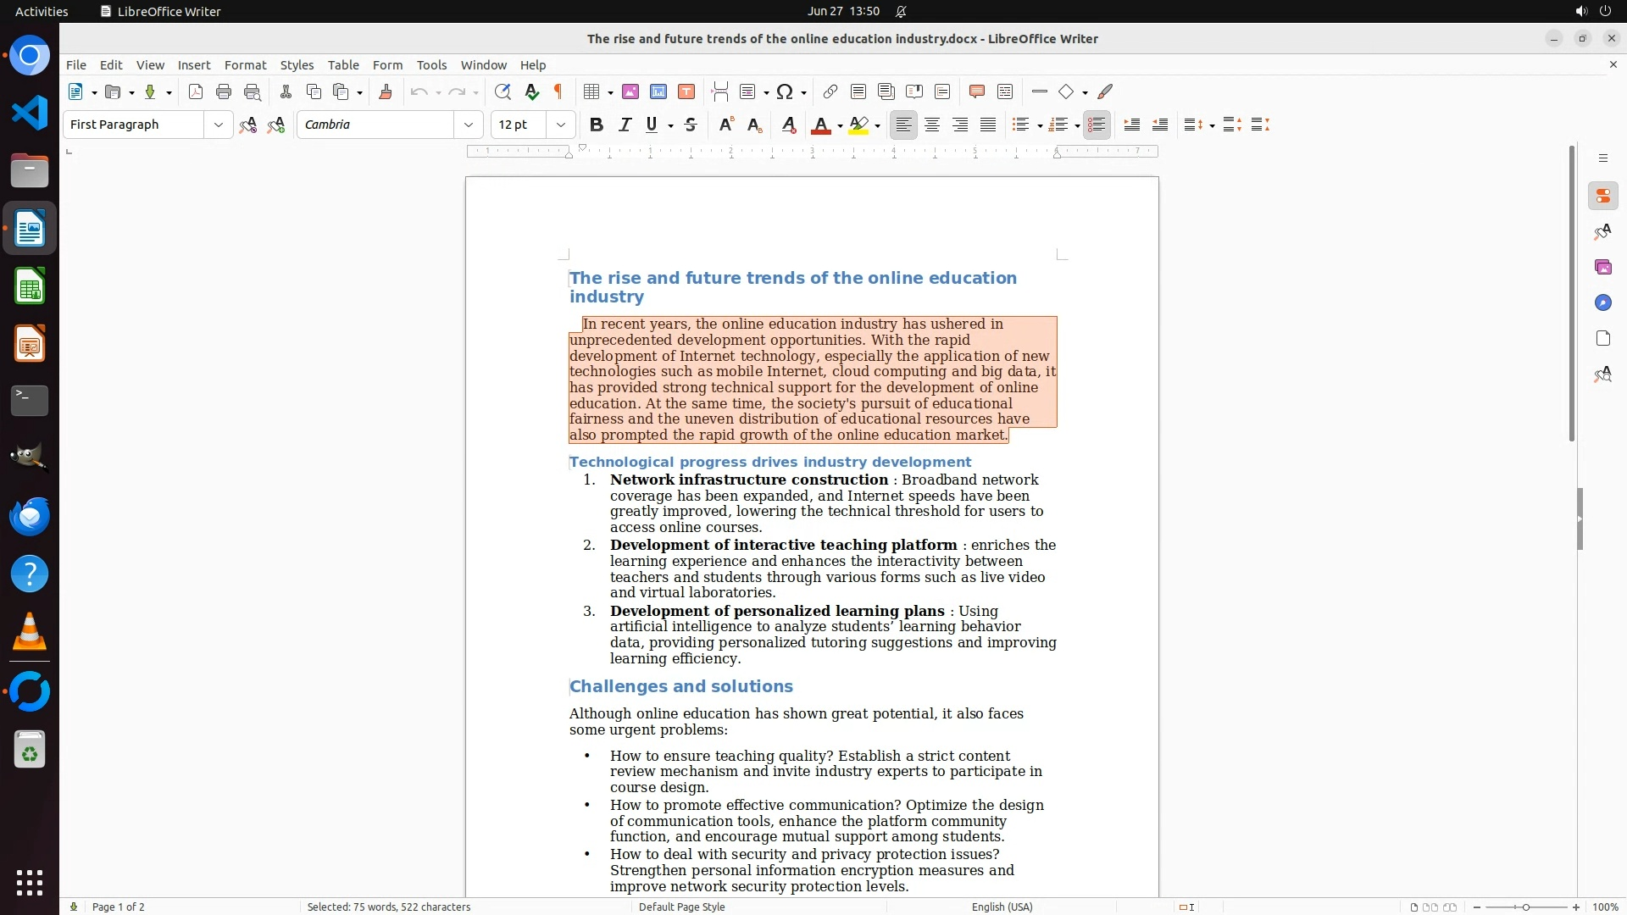Toggle formatting marks pilcrow button

click(x=558, y=91)
